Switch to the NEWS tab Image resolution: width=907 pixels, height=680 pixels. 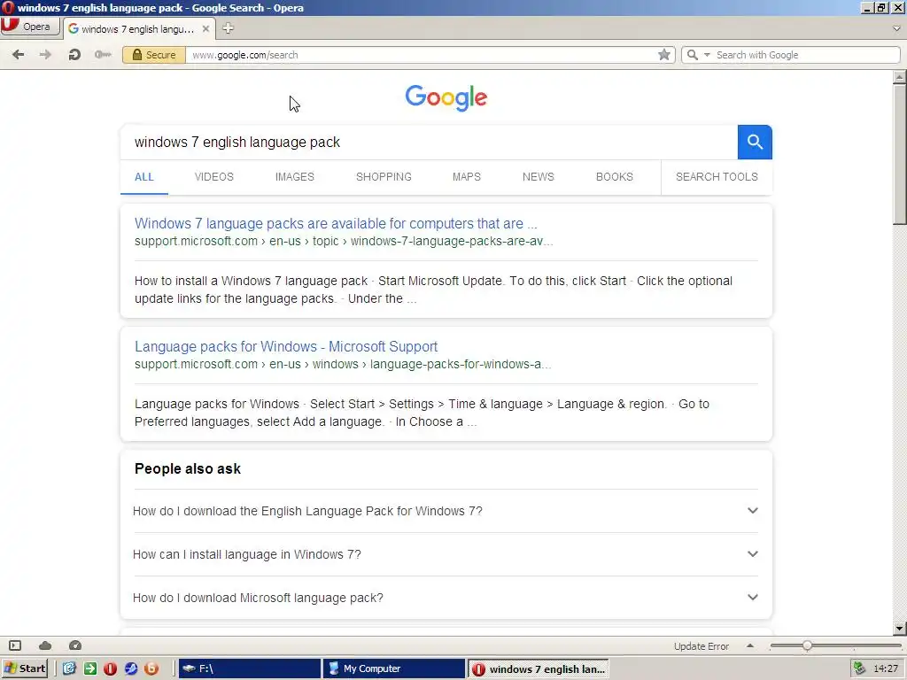pyautogui.click(x=538, y=177)
